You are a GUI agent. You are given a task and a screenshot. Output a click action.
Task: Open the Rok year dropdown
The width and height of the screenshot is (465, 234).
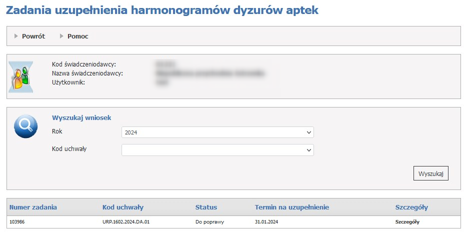[x=217, y=132]
